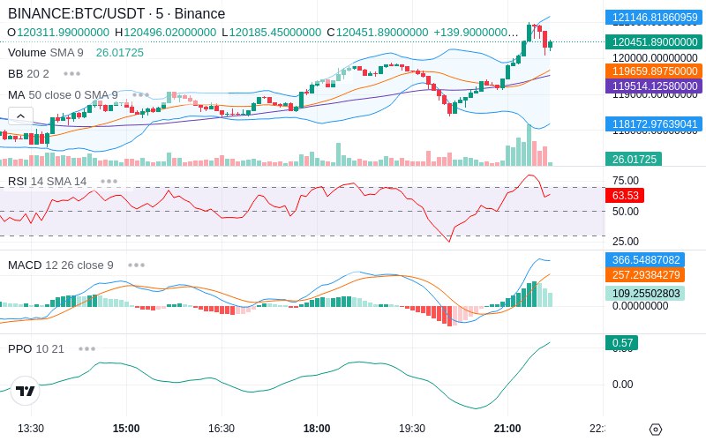This screenshot has width=706, height=441.
Task: Open more options for MA 50 indicator
Action: (140, 95)
